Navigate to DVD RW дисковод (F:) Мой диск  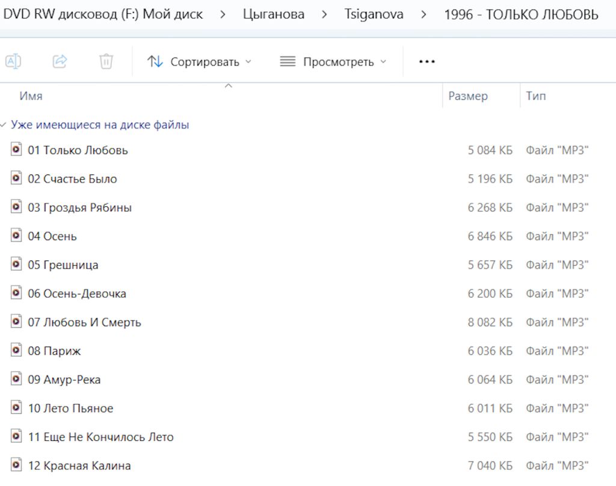[103, 14]
